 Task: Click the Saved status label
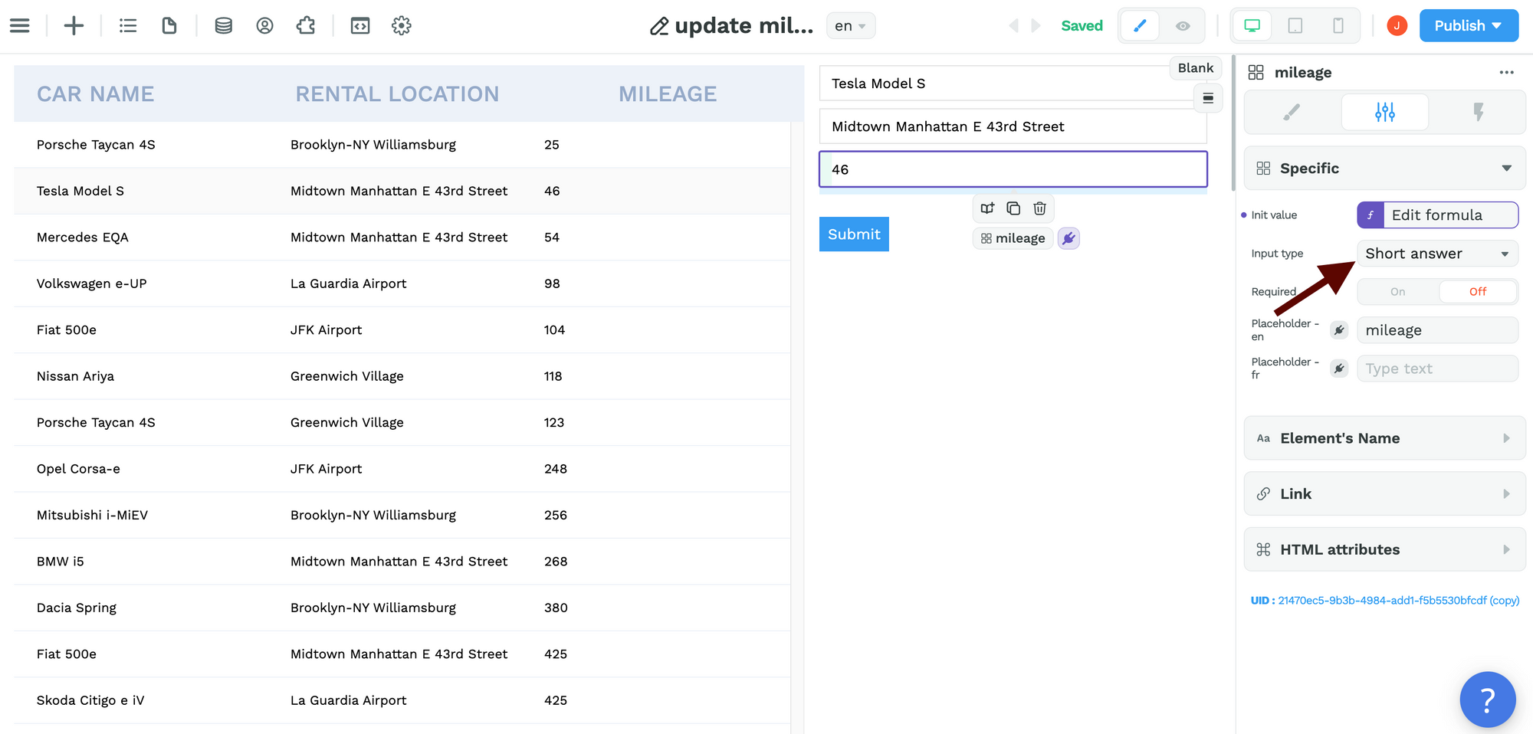(x=1082, y=25)
